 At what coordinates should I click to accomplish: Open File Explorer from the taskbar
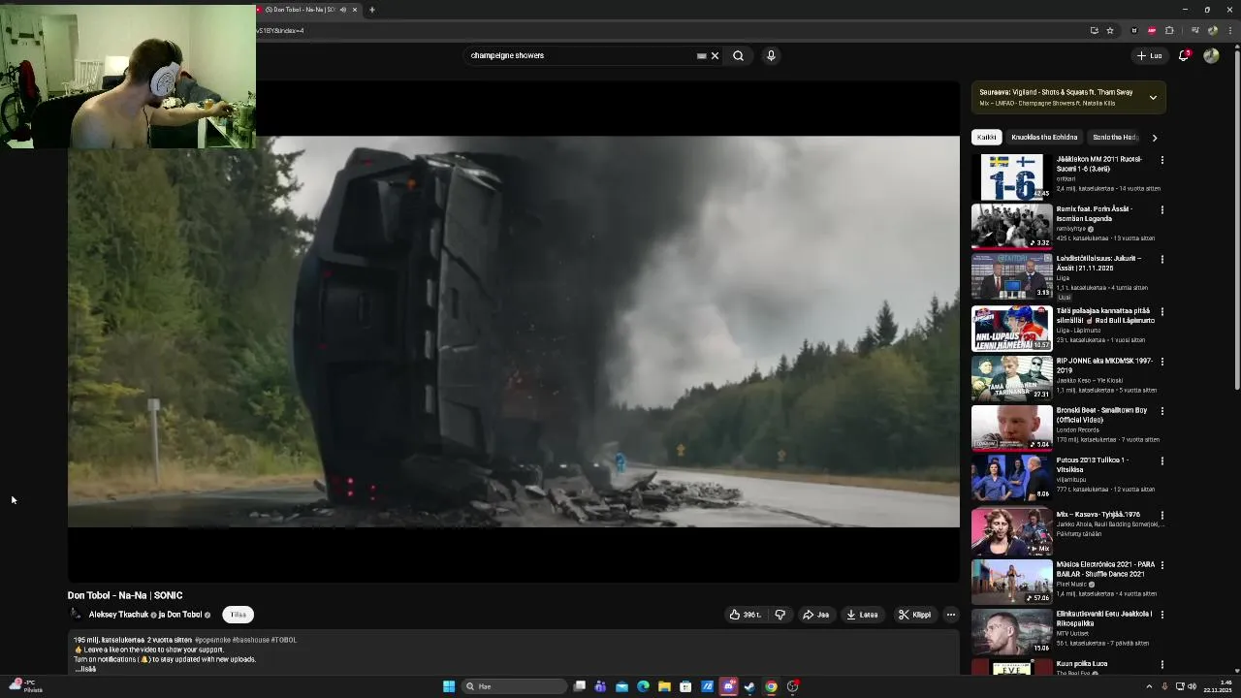[x=664, y=686]
